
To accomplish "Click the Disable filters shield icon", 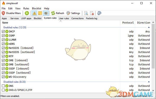I will [x=3, y=13].
